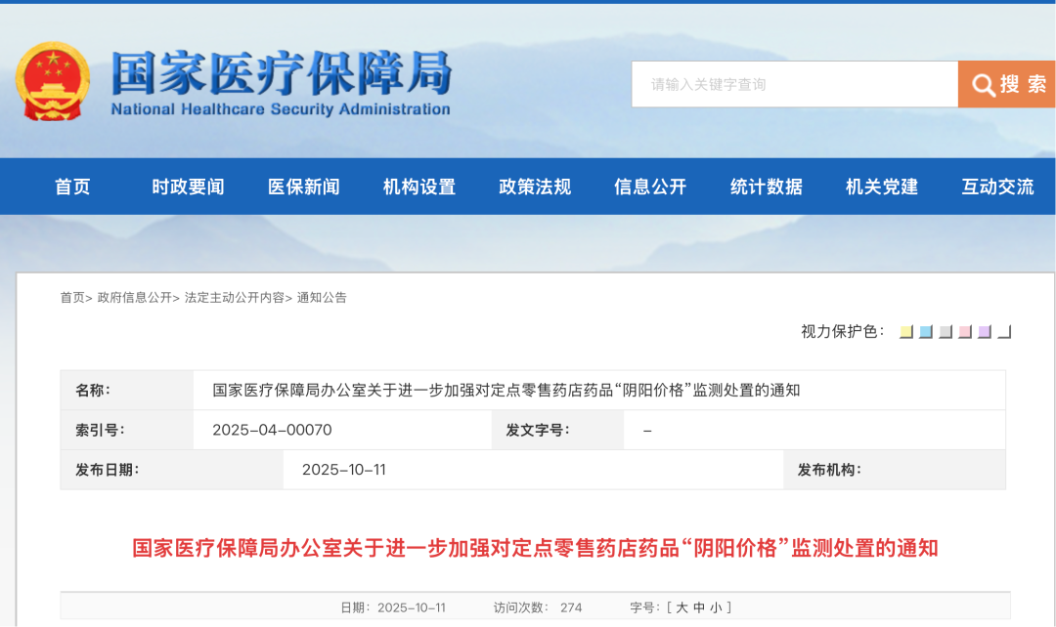Viewport: 1056px width, 627px height.
Task: Open 法定主动公开内容 breadcrumb link
Action: (x=235, y=297)
